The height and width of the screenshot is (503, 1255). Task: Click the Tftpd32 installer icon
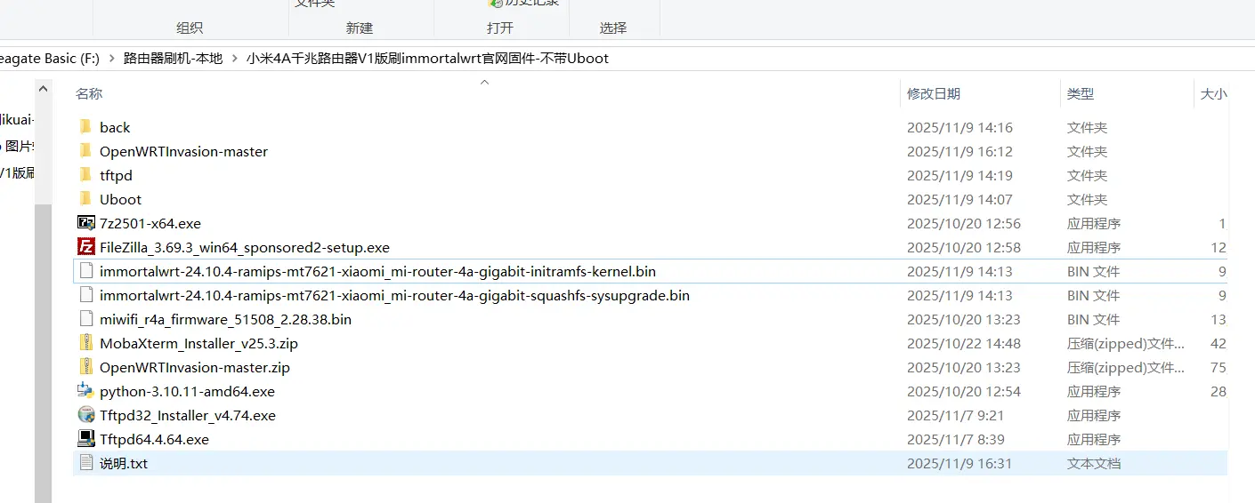tap(85, 415)
